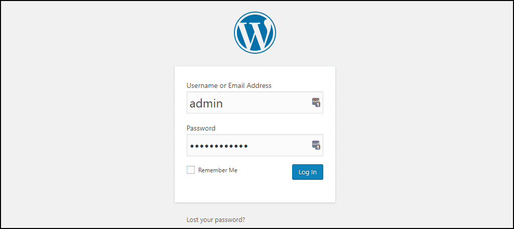
Task: Click the Username or Email Address label
Action: pyautogui.click(x=229, y=86)
